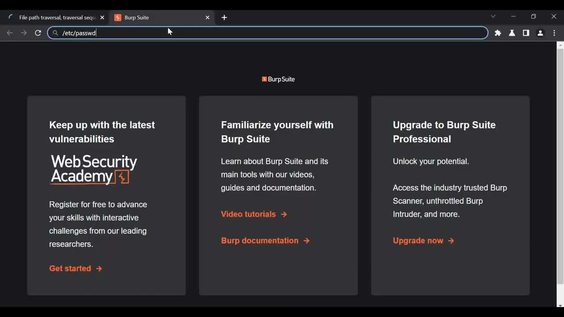Close the browser window
The image size is (564, 317).
[554, 16]
